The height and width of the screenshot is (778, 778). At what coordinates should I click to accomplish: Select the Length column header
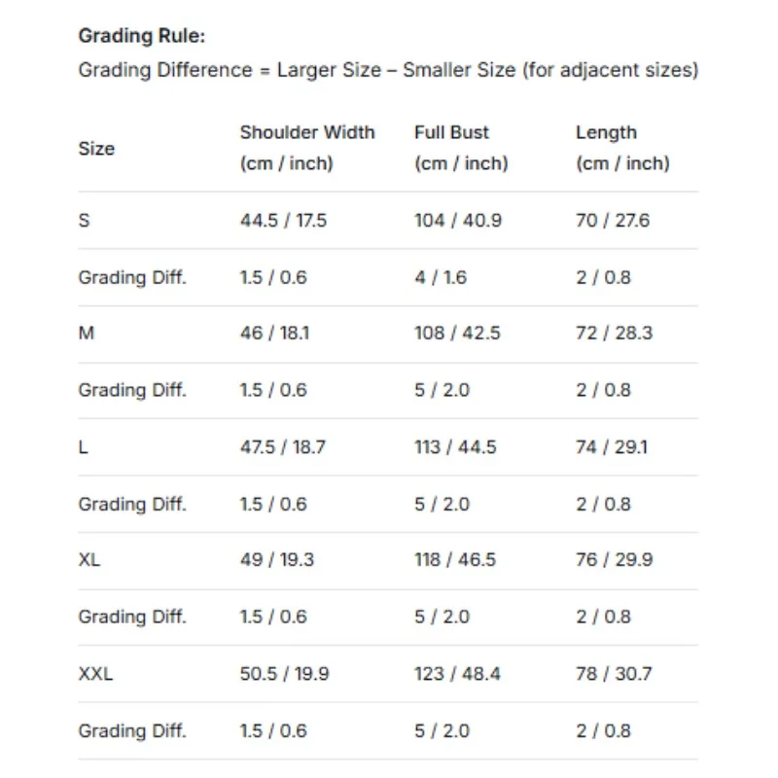[622, 148]
